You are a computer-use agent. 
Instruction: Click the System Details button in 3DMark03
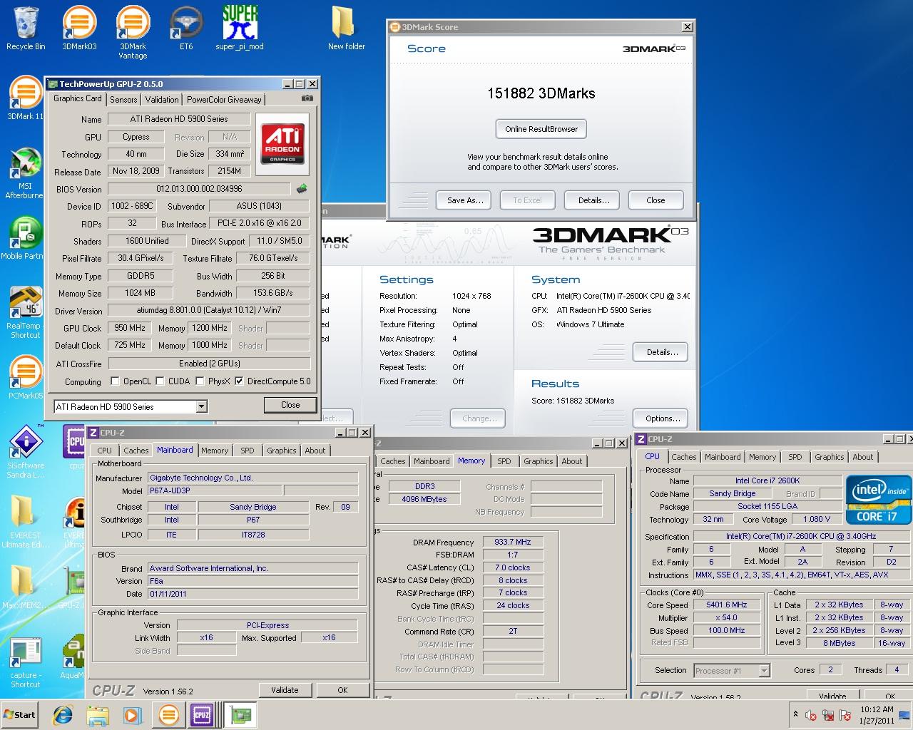(660, 352)
